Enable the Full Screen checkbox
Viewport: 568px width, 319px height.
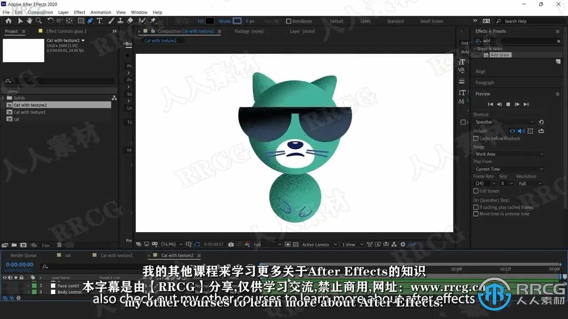click(x=476, y=191)
